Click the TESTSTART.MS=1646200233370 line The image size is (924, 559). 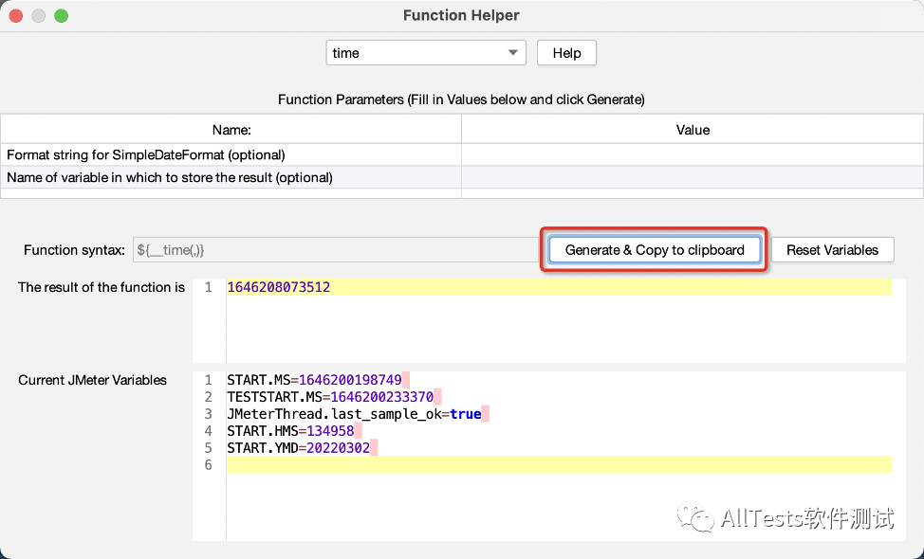coord(330,397)
